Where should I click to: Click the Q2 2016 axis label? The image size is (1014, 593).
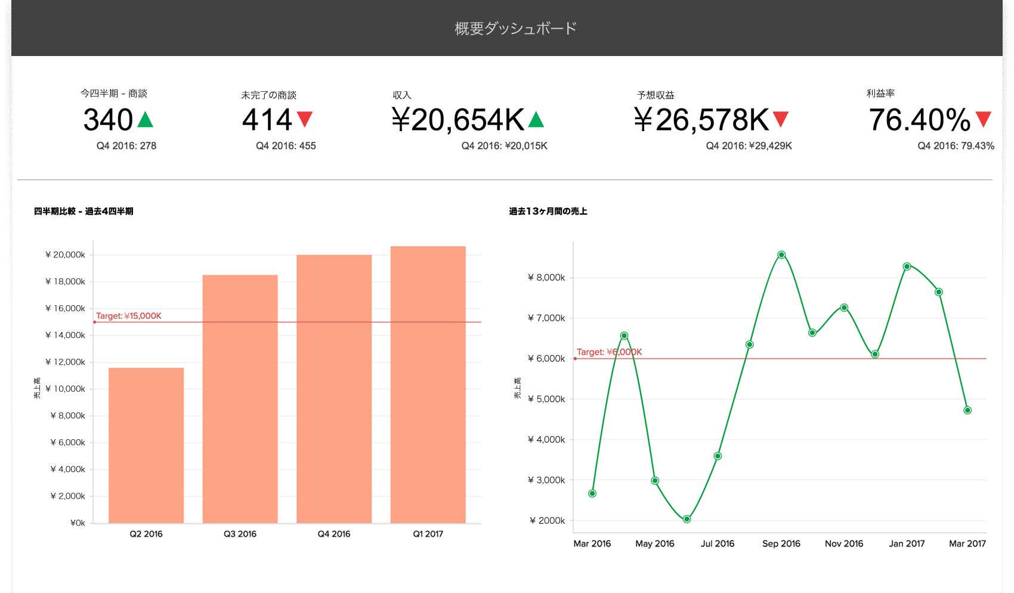(146, 534)
